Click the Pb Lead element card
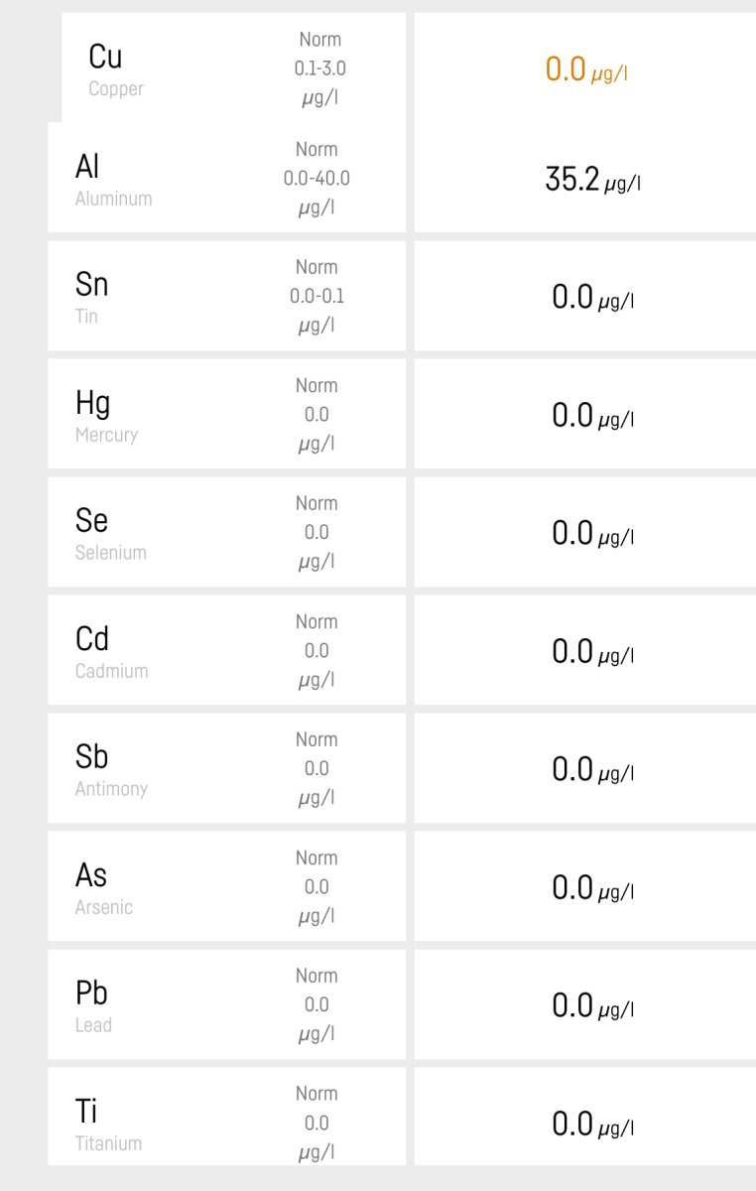Image resolution: width=756 pixels, height=1191 pixels. coord(227,1004)
